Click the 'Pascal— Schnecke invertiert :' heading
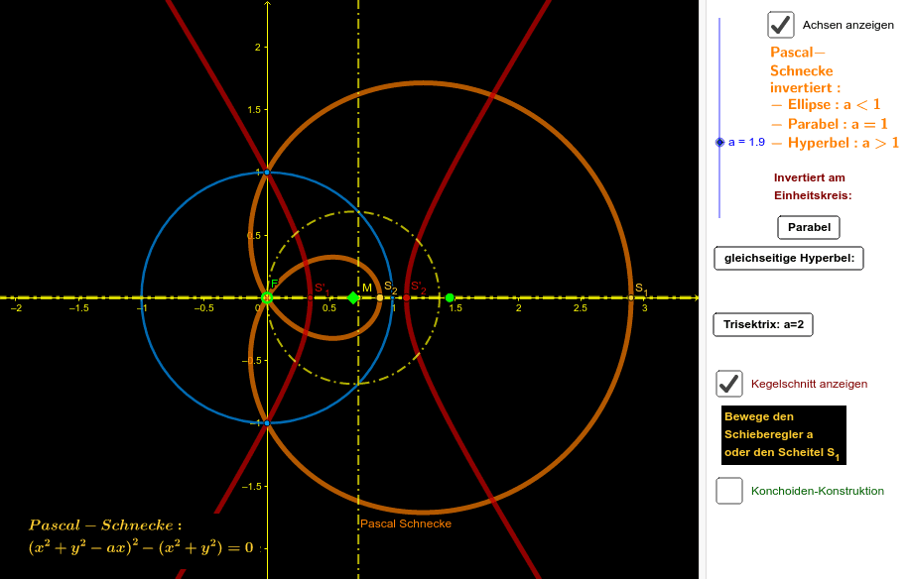Image resolution: width=909 pixels, height=581 pixels. (x=805, y=70)
